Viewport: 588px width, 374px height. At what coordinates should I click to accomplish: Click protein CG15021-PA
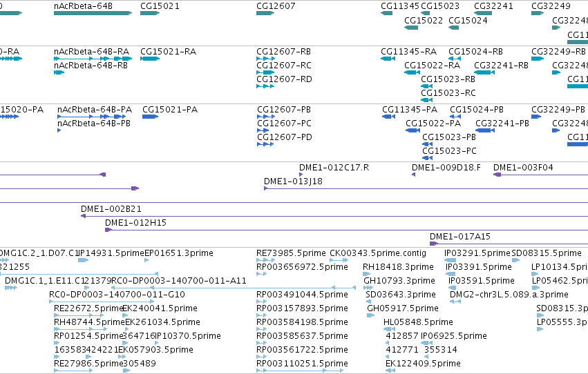pyautogui.click(x=151, y=117)
